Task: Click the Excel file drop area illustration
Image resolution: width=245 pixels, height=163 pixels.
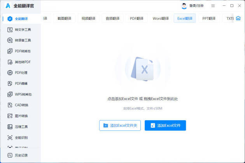Action: pos(143,69)
